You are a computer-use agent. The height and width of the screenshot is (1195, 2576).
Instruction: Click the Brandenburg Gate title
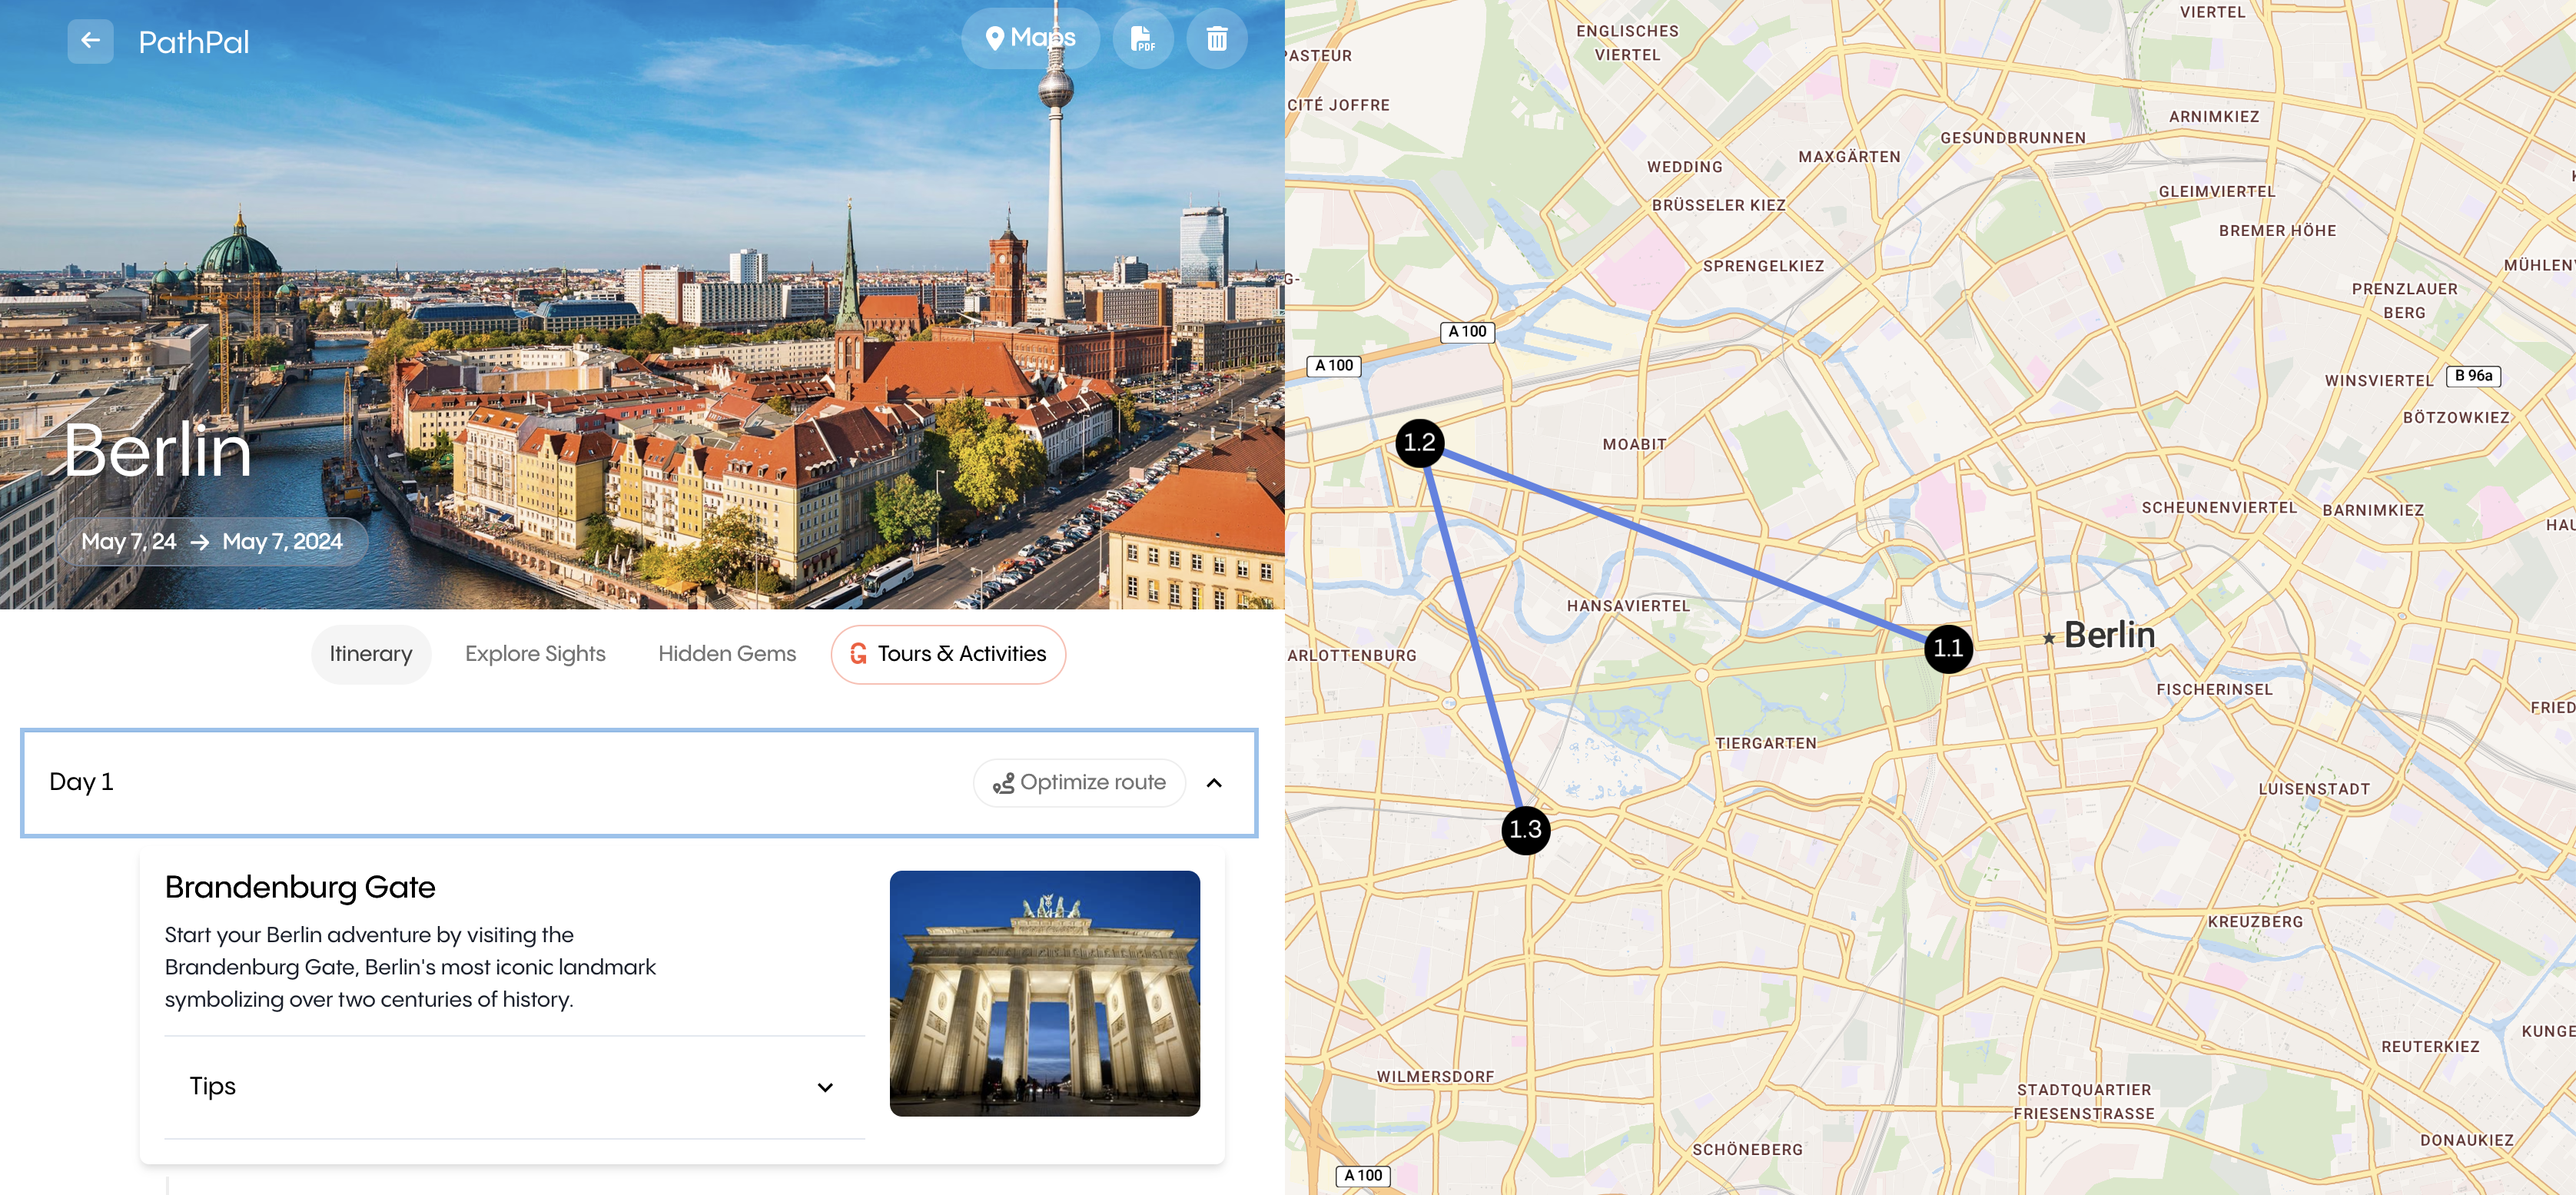tap(300, 887)
